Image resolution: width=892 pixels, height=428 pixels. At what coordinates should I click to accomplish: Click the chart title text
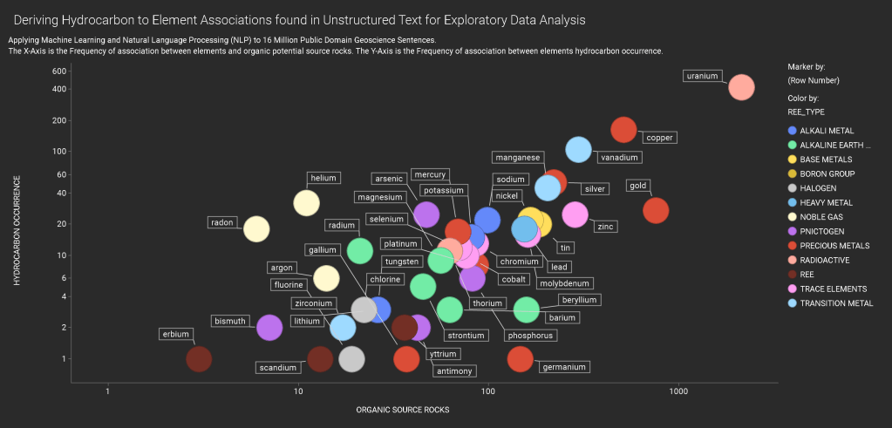coord(300,18)
